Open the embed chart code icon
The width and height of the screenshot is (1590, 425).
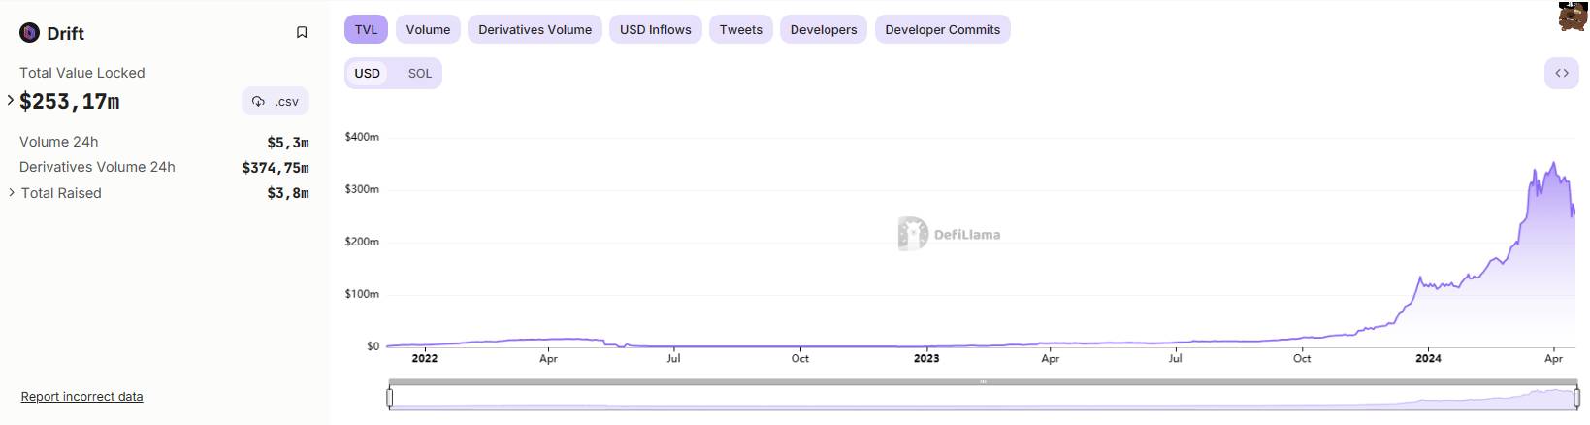click(1562, 73)
